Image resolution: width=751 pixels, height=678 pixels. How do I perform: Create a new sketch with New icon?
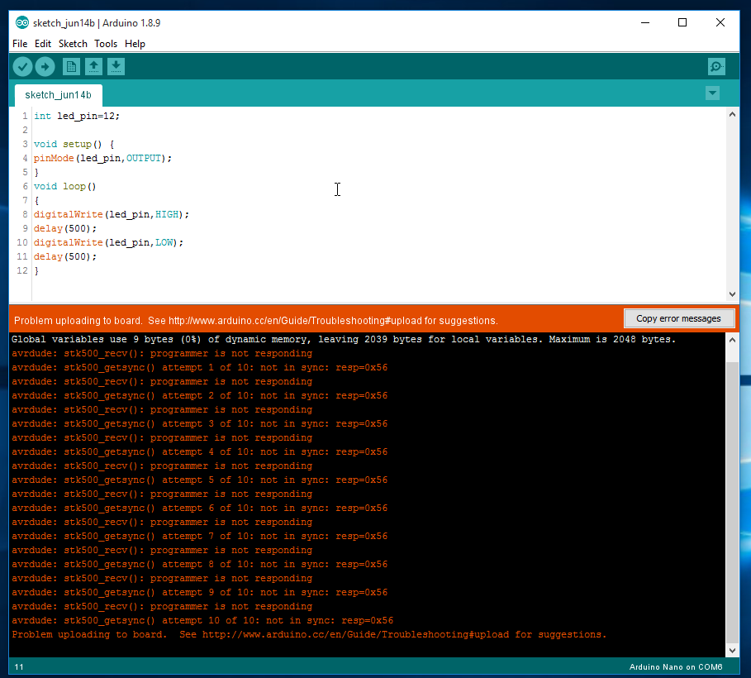click(x=71, y=67)
